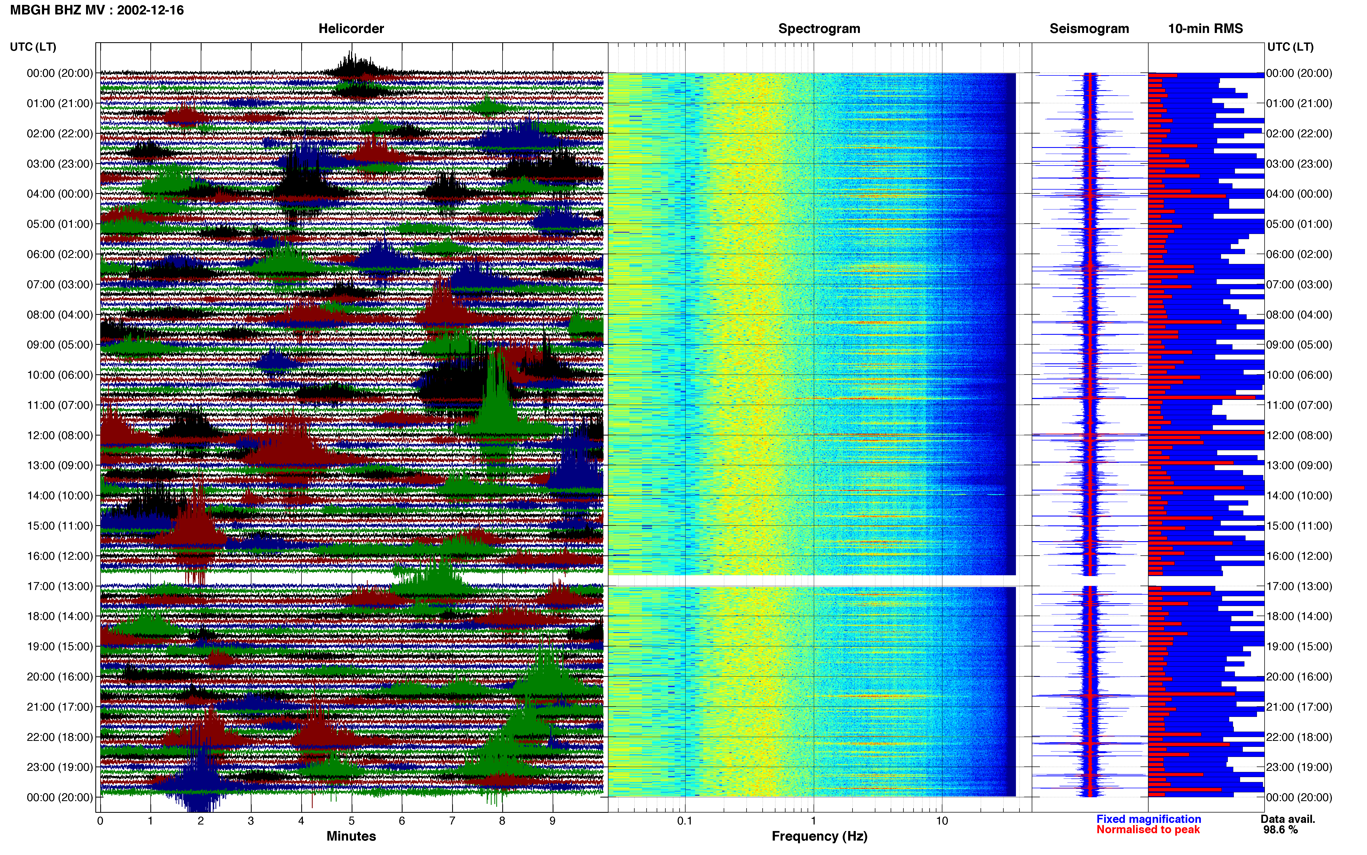The image size is (1367, 855).
Task: Click the 'Fixed magnification' legend text
Action: tap(1148, 819)
